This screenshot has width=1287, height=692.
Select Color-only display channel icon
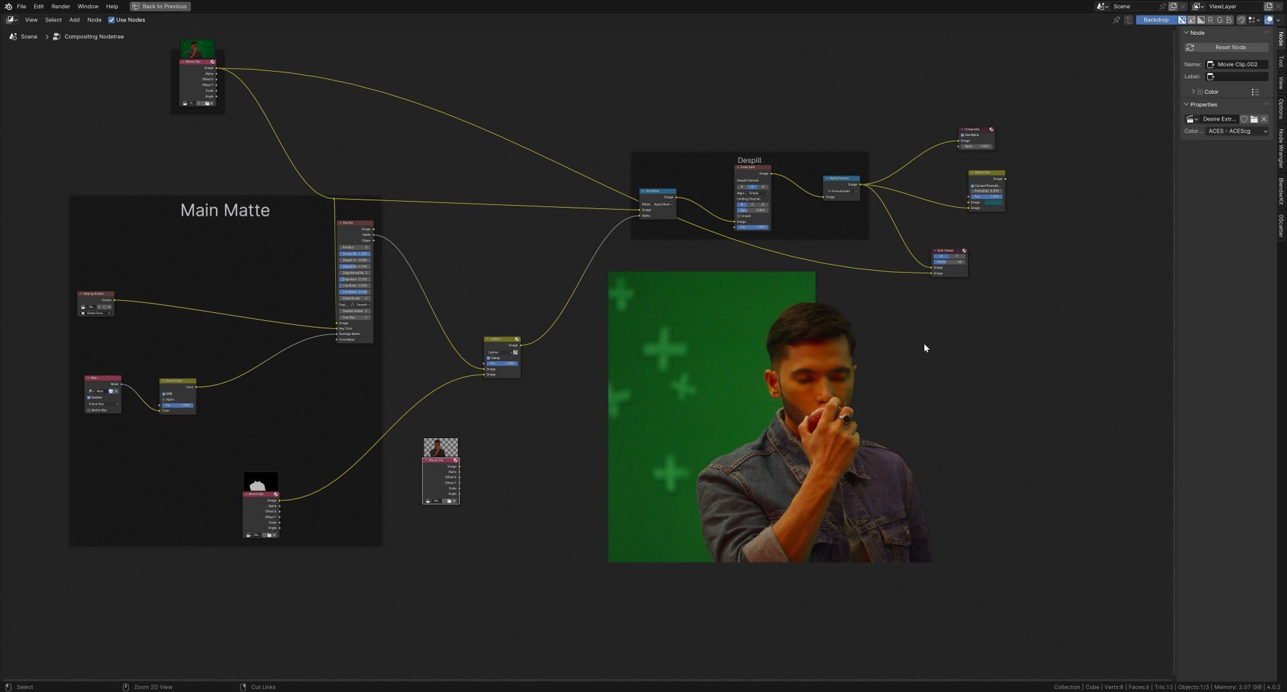(x=1191, y=20)
